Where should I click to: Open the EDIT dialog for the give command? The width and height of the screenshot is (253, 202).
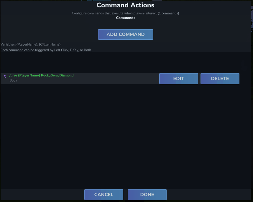178,78
